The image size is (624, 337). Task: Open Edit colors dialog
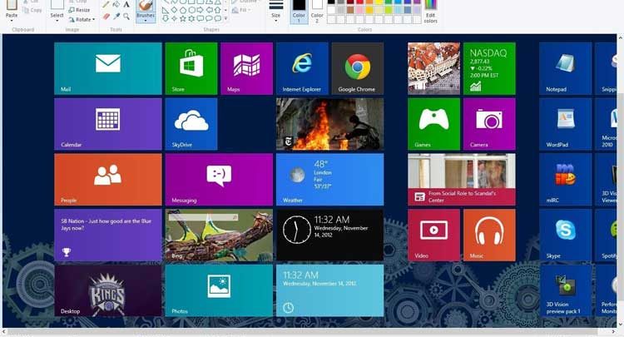tap(431, 11)
